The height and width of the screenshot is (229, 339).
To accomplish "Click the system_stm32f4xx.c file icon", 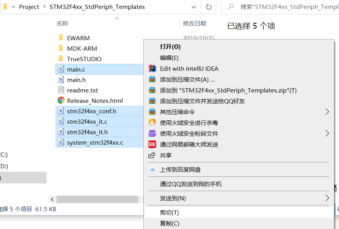I will (x=61, y=142).
